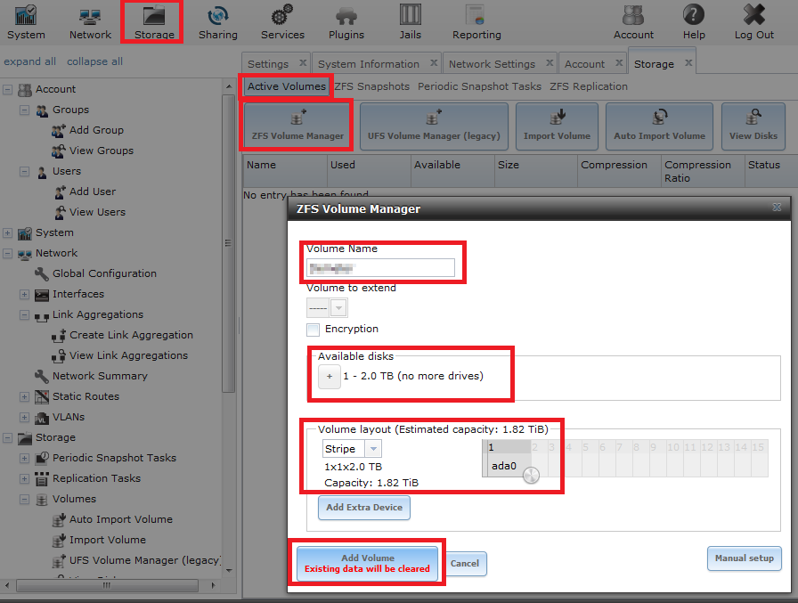Open the Volume to extend dropdown

click(x=339, y=308)
